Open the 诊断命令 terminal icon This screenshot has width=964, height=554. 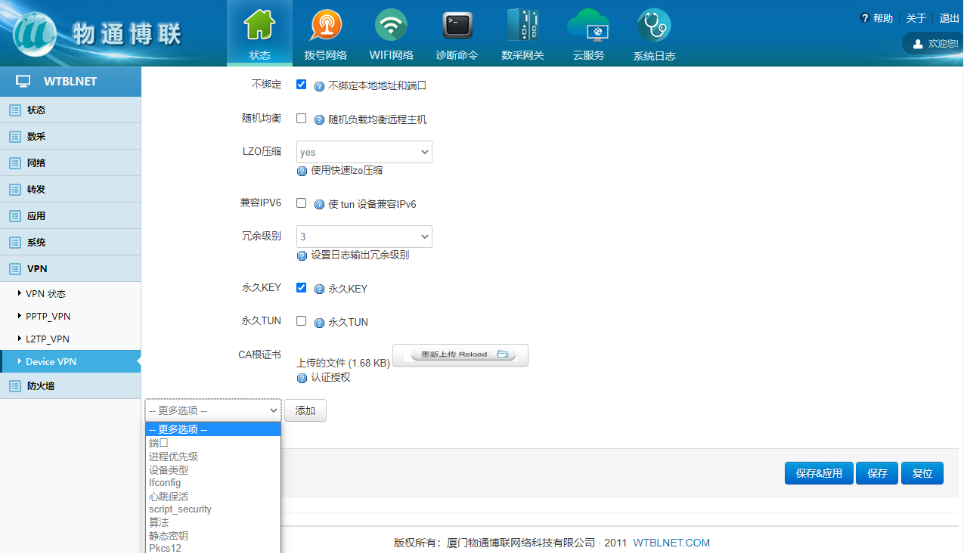(x=457, y=26)
